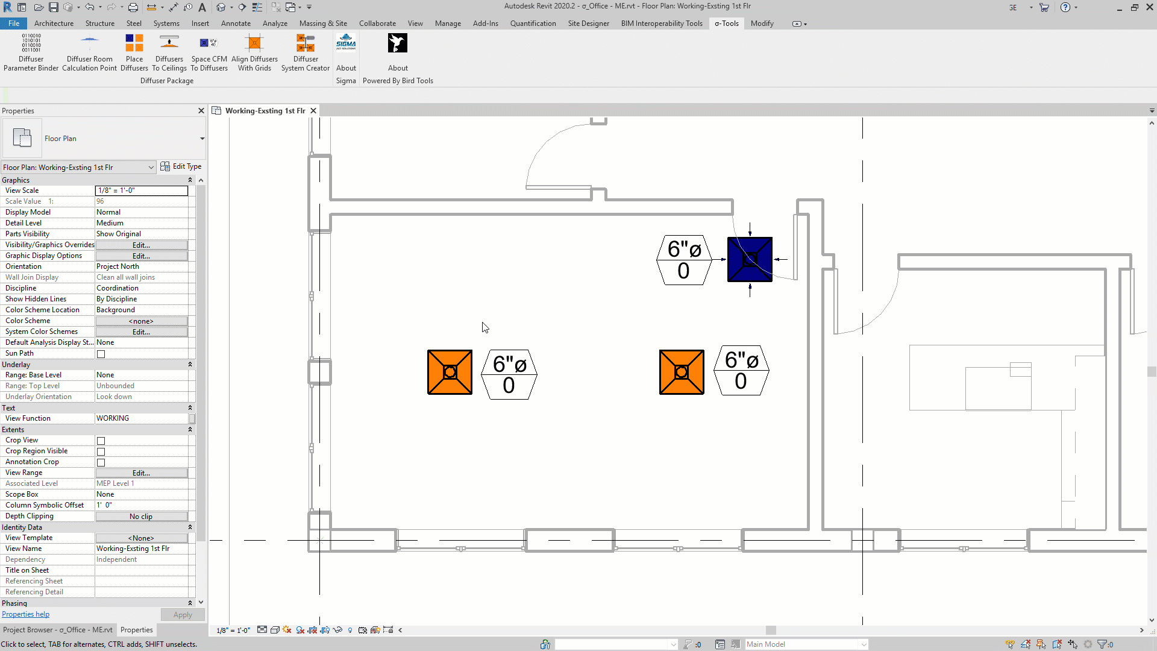
Task: Expand the Floor Plan view instance dropdown
Action: (x=151, y=168)
